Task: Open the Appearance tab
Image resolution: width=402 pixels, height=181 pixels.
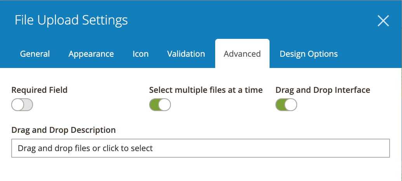Action: 91,54
